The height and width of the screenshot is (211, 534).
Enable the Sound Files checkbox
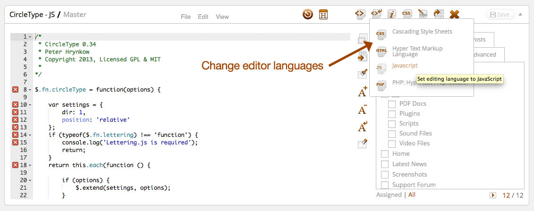[392, 134]
